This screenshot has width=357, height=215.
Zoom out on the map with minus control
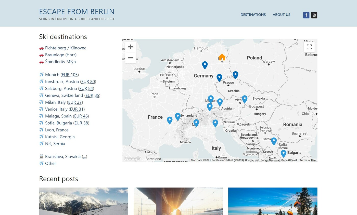[131, 58]
